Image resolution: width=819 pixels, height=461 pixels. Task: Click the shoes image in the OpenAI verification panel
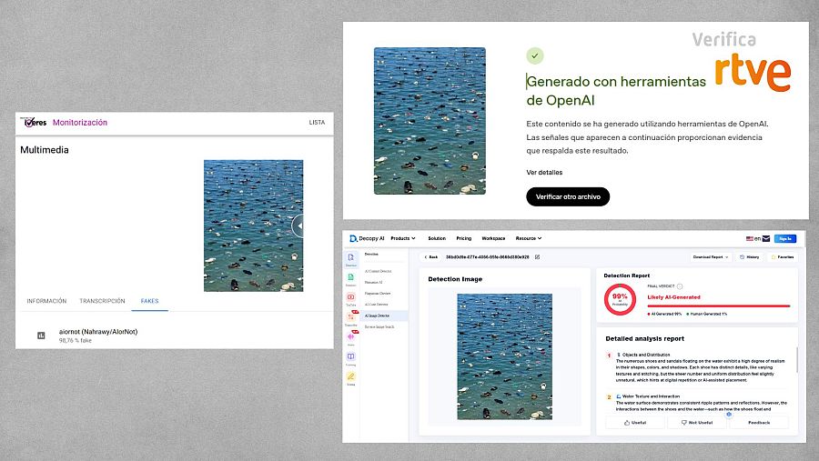(430, 121)
